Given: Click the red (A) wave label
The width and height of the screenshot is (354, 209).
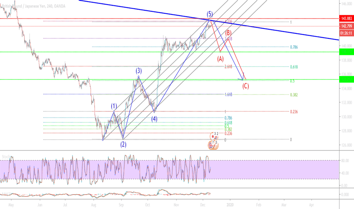Looking at the screenshot, I should (x=220, y=59).
